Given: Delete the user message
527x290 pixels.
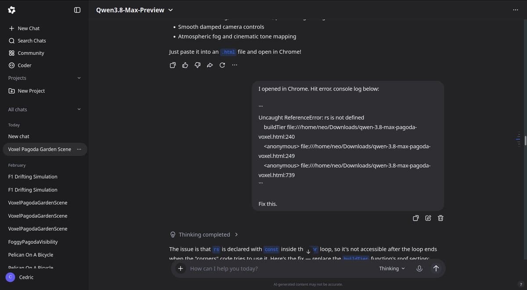Looking at the screenshot, I should 440,218.
